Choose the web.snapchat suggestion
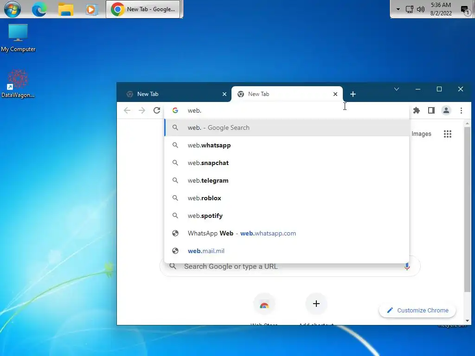The width and height of the screenshot is (475, 356). pos(287,163)
